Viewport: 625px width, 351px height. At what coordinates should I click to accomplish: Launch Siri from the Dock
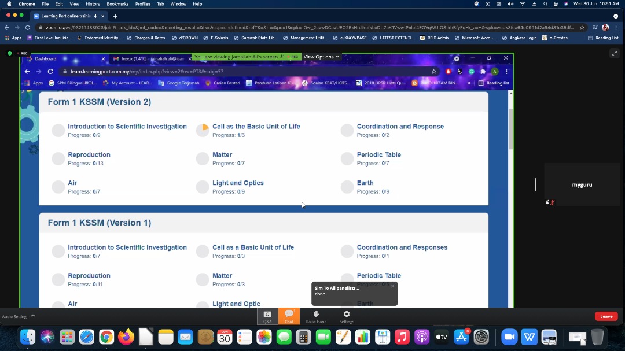(47, 337)
